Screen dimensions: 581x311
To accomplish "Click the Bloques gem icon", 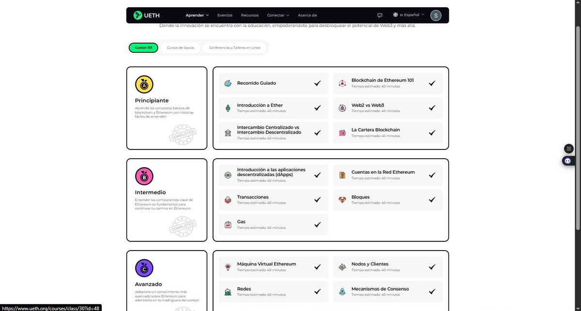I will tap(342, 200).
